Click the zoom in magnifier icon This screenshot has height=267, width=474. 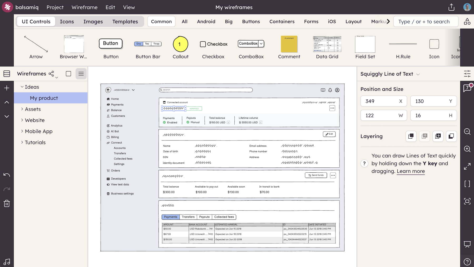point(467,149)
